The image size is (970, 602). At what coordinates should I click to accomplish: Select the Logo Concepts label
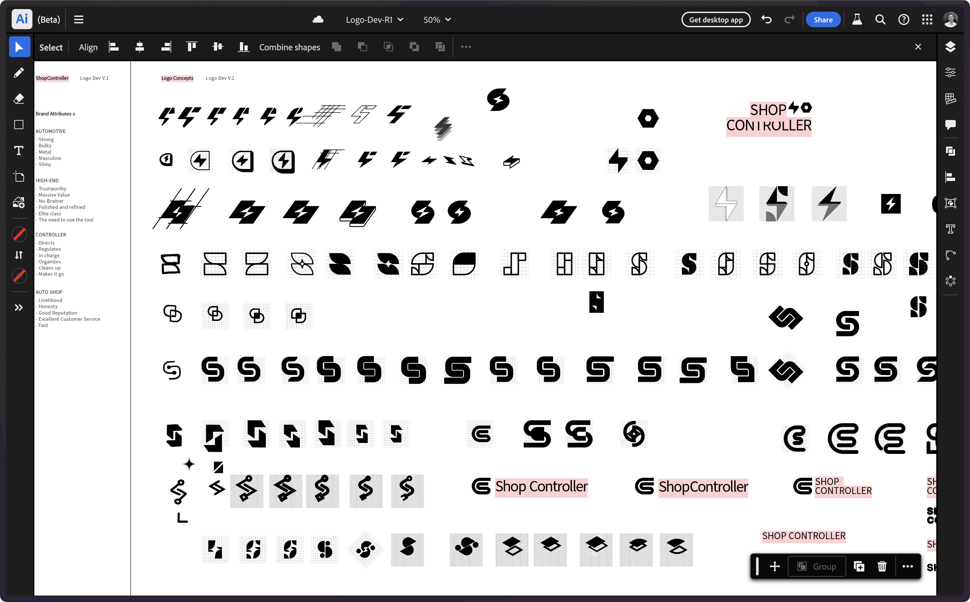(x=177, y=78)
